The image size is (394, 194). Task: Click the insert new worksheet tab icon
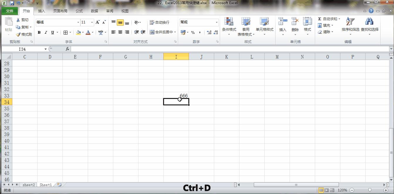(60, 185)
